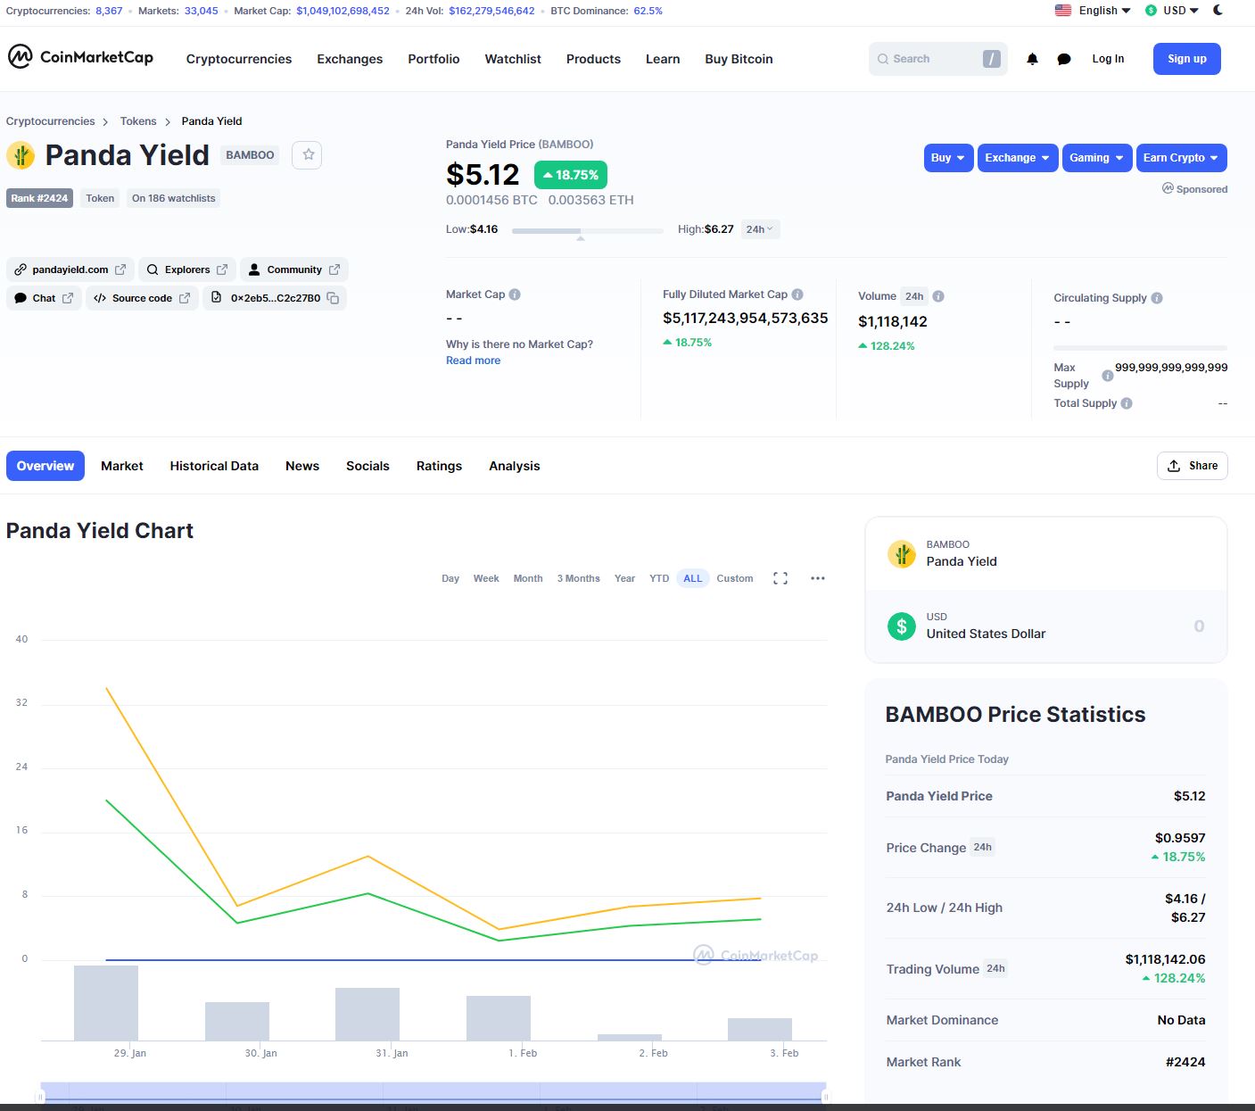
Task: Open Circulating Supply info icon
Action: (x=1157, y=298)
